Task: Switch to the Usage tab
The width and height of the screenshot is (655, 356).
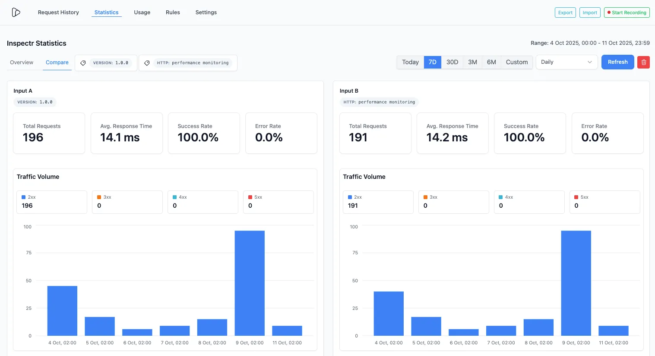Action: (x=142, y=12)
